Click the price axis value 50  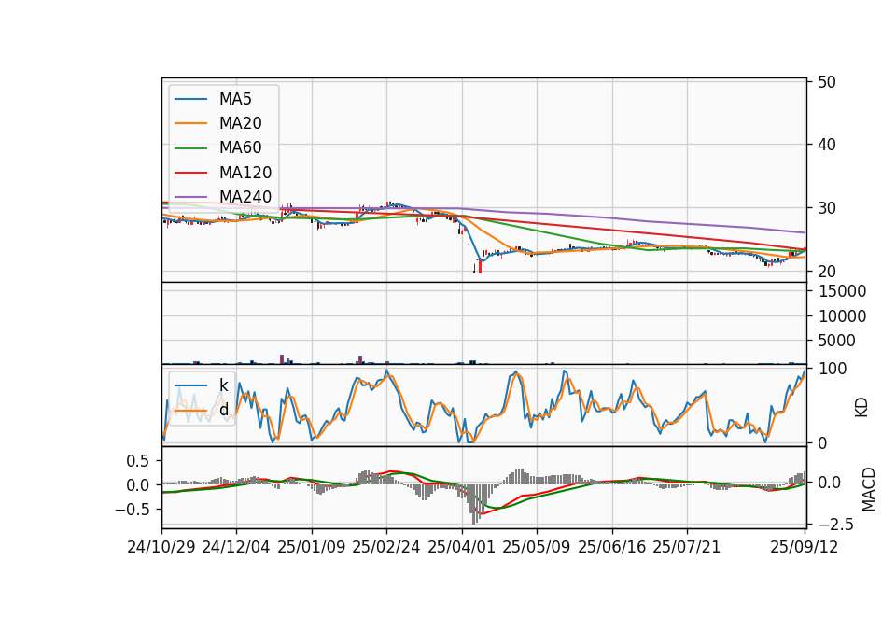pos(827,82)
